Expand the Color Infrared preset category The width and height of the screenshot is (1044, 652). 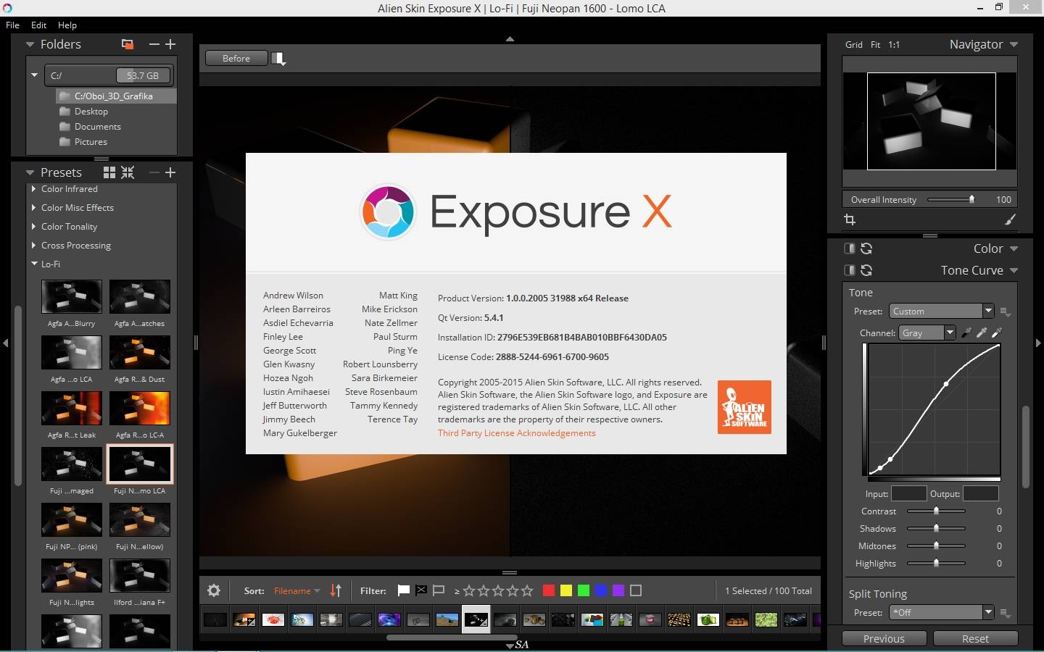click(x=34, y=189)
